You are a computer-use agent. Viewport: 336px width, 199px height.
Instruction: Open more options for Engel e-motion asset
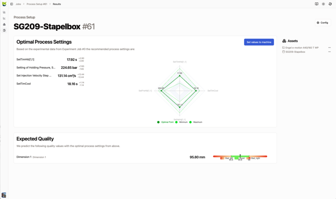tap(329, 48)
